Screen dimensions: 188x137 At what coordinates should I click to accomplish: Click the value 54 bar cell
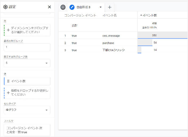pyautogui.click(x=162, y=43)
